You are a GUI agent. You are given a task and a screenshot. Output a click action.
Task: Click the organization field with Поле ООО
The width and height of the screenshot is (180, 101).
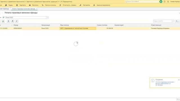[x=26, y=17]
